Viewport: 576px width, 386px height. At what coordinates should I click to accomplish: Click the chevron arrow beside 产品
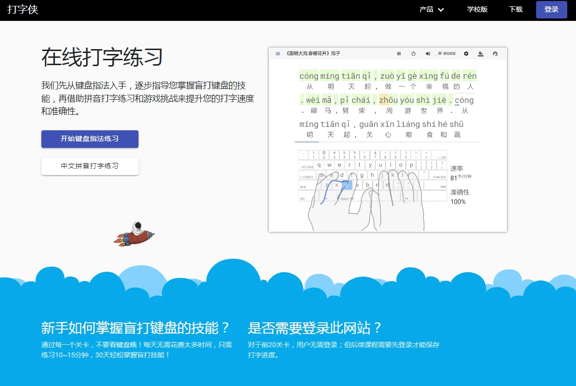click(x=441, y=10)
